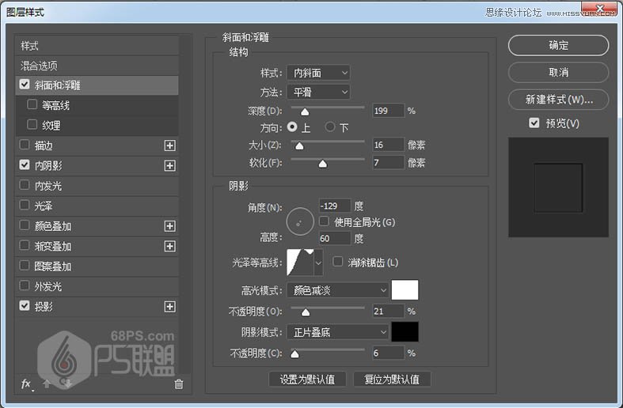Select the 斜面和浮雕 list row
The width and height of the screenshot is (623, 408).
pos(97,85)
